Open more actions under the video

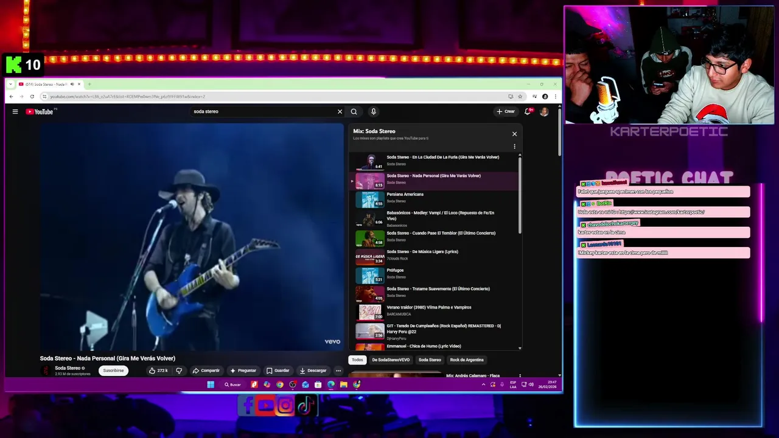coord(338,370)
